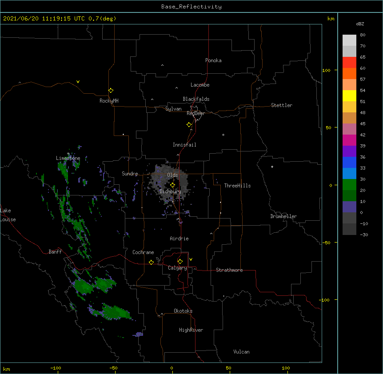
Task: Click the yellow diamond marker near RockyMH
Action: point(111,91)
